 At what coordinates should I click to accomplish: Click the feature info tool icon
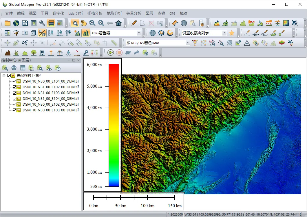click(x=184, y=23)
